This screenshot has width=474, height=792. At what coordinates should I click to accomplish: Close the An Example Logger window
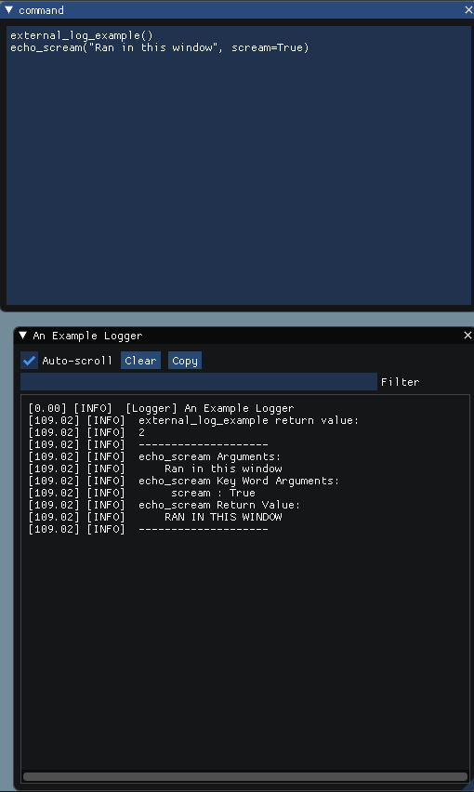click(467, 336)
